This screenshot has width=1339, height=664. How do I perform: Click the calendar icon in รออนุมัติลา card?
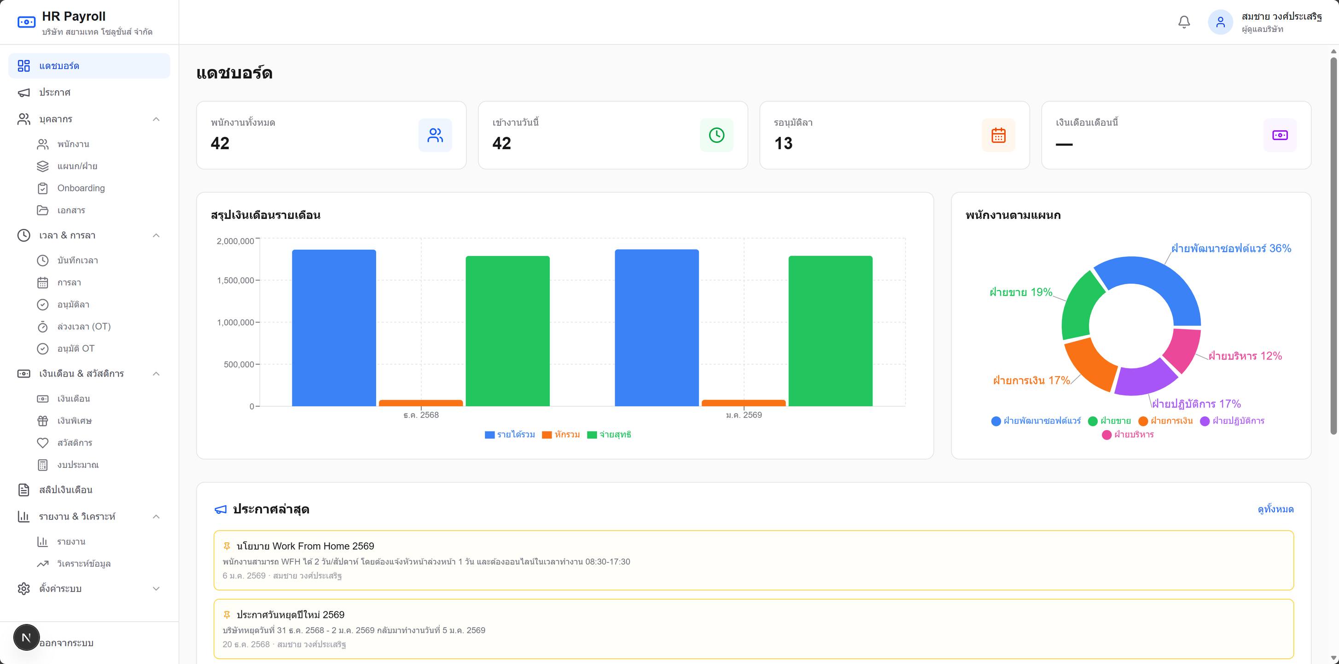[x=999, y=135]
